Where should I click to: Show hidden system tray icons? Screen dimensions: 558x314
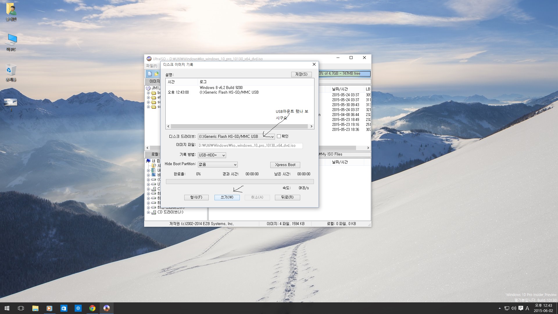(x=500, y=308)
